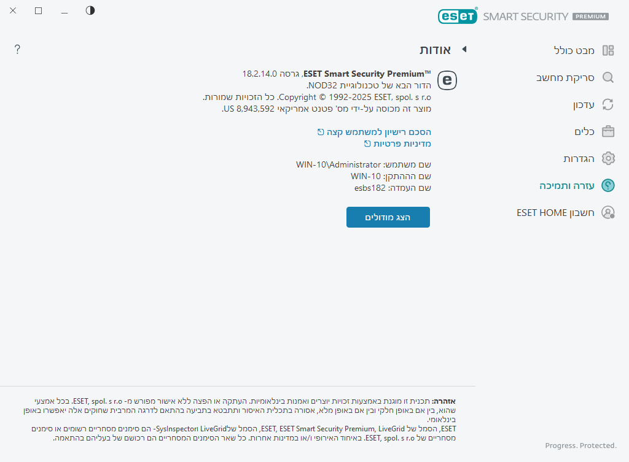Screen dimensions: 629x462
Task: Open the Overview (מבט כולל) dashboard icon
Action: click(x=608, y=50)
